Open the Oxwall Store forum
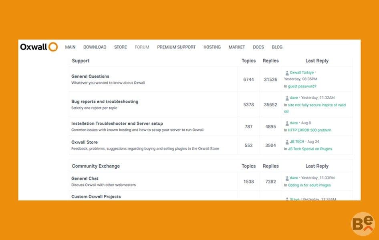The width and height of the screenshot is (379, 240). (x=85, y=142)
